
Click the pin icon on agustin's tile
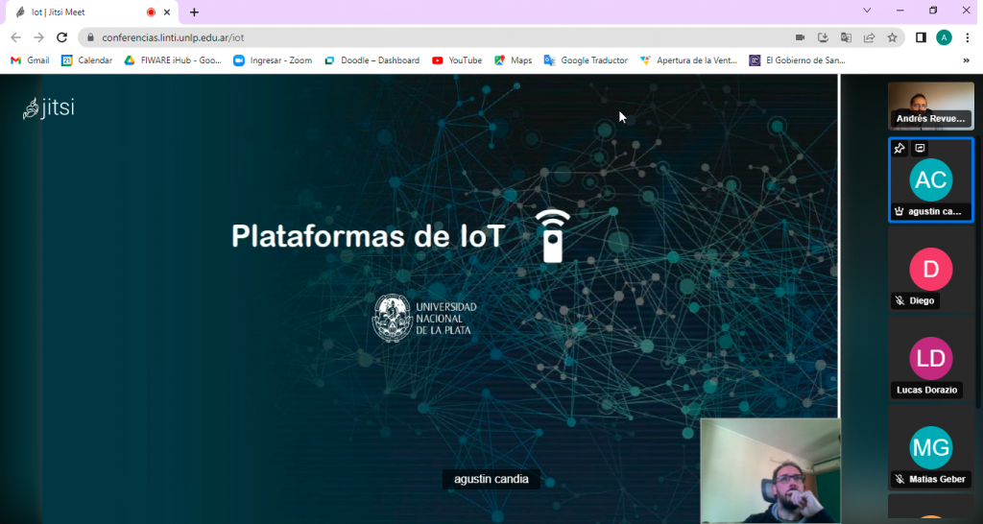pyautogui.click(x=899, y=149)
